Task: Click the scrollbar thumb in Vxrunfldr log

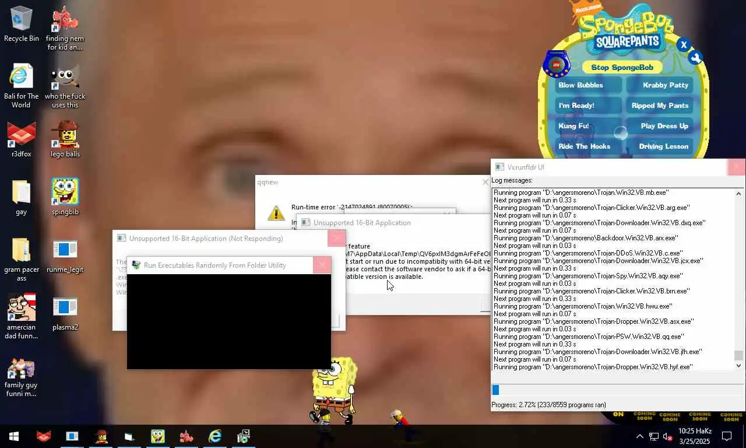Action: point(738,355)
